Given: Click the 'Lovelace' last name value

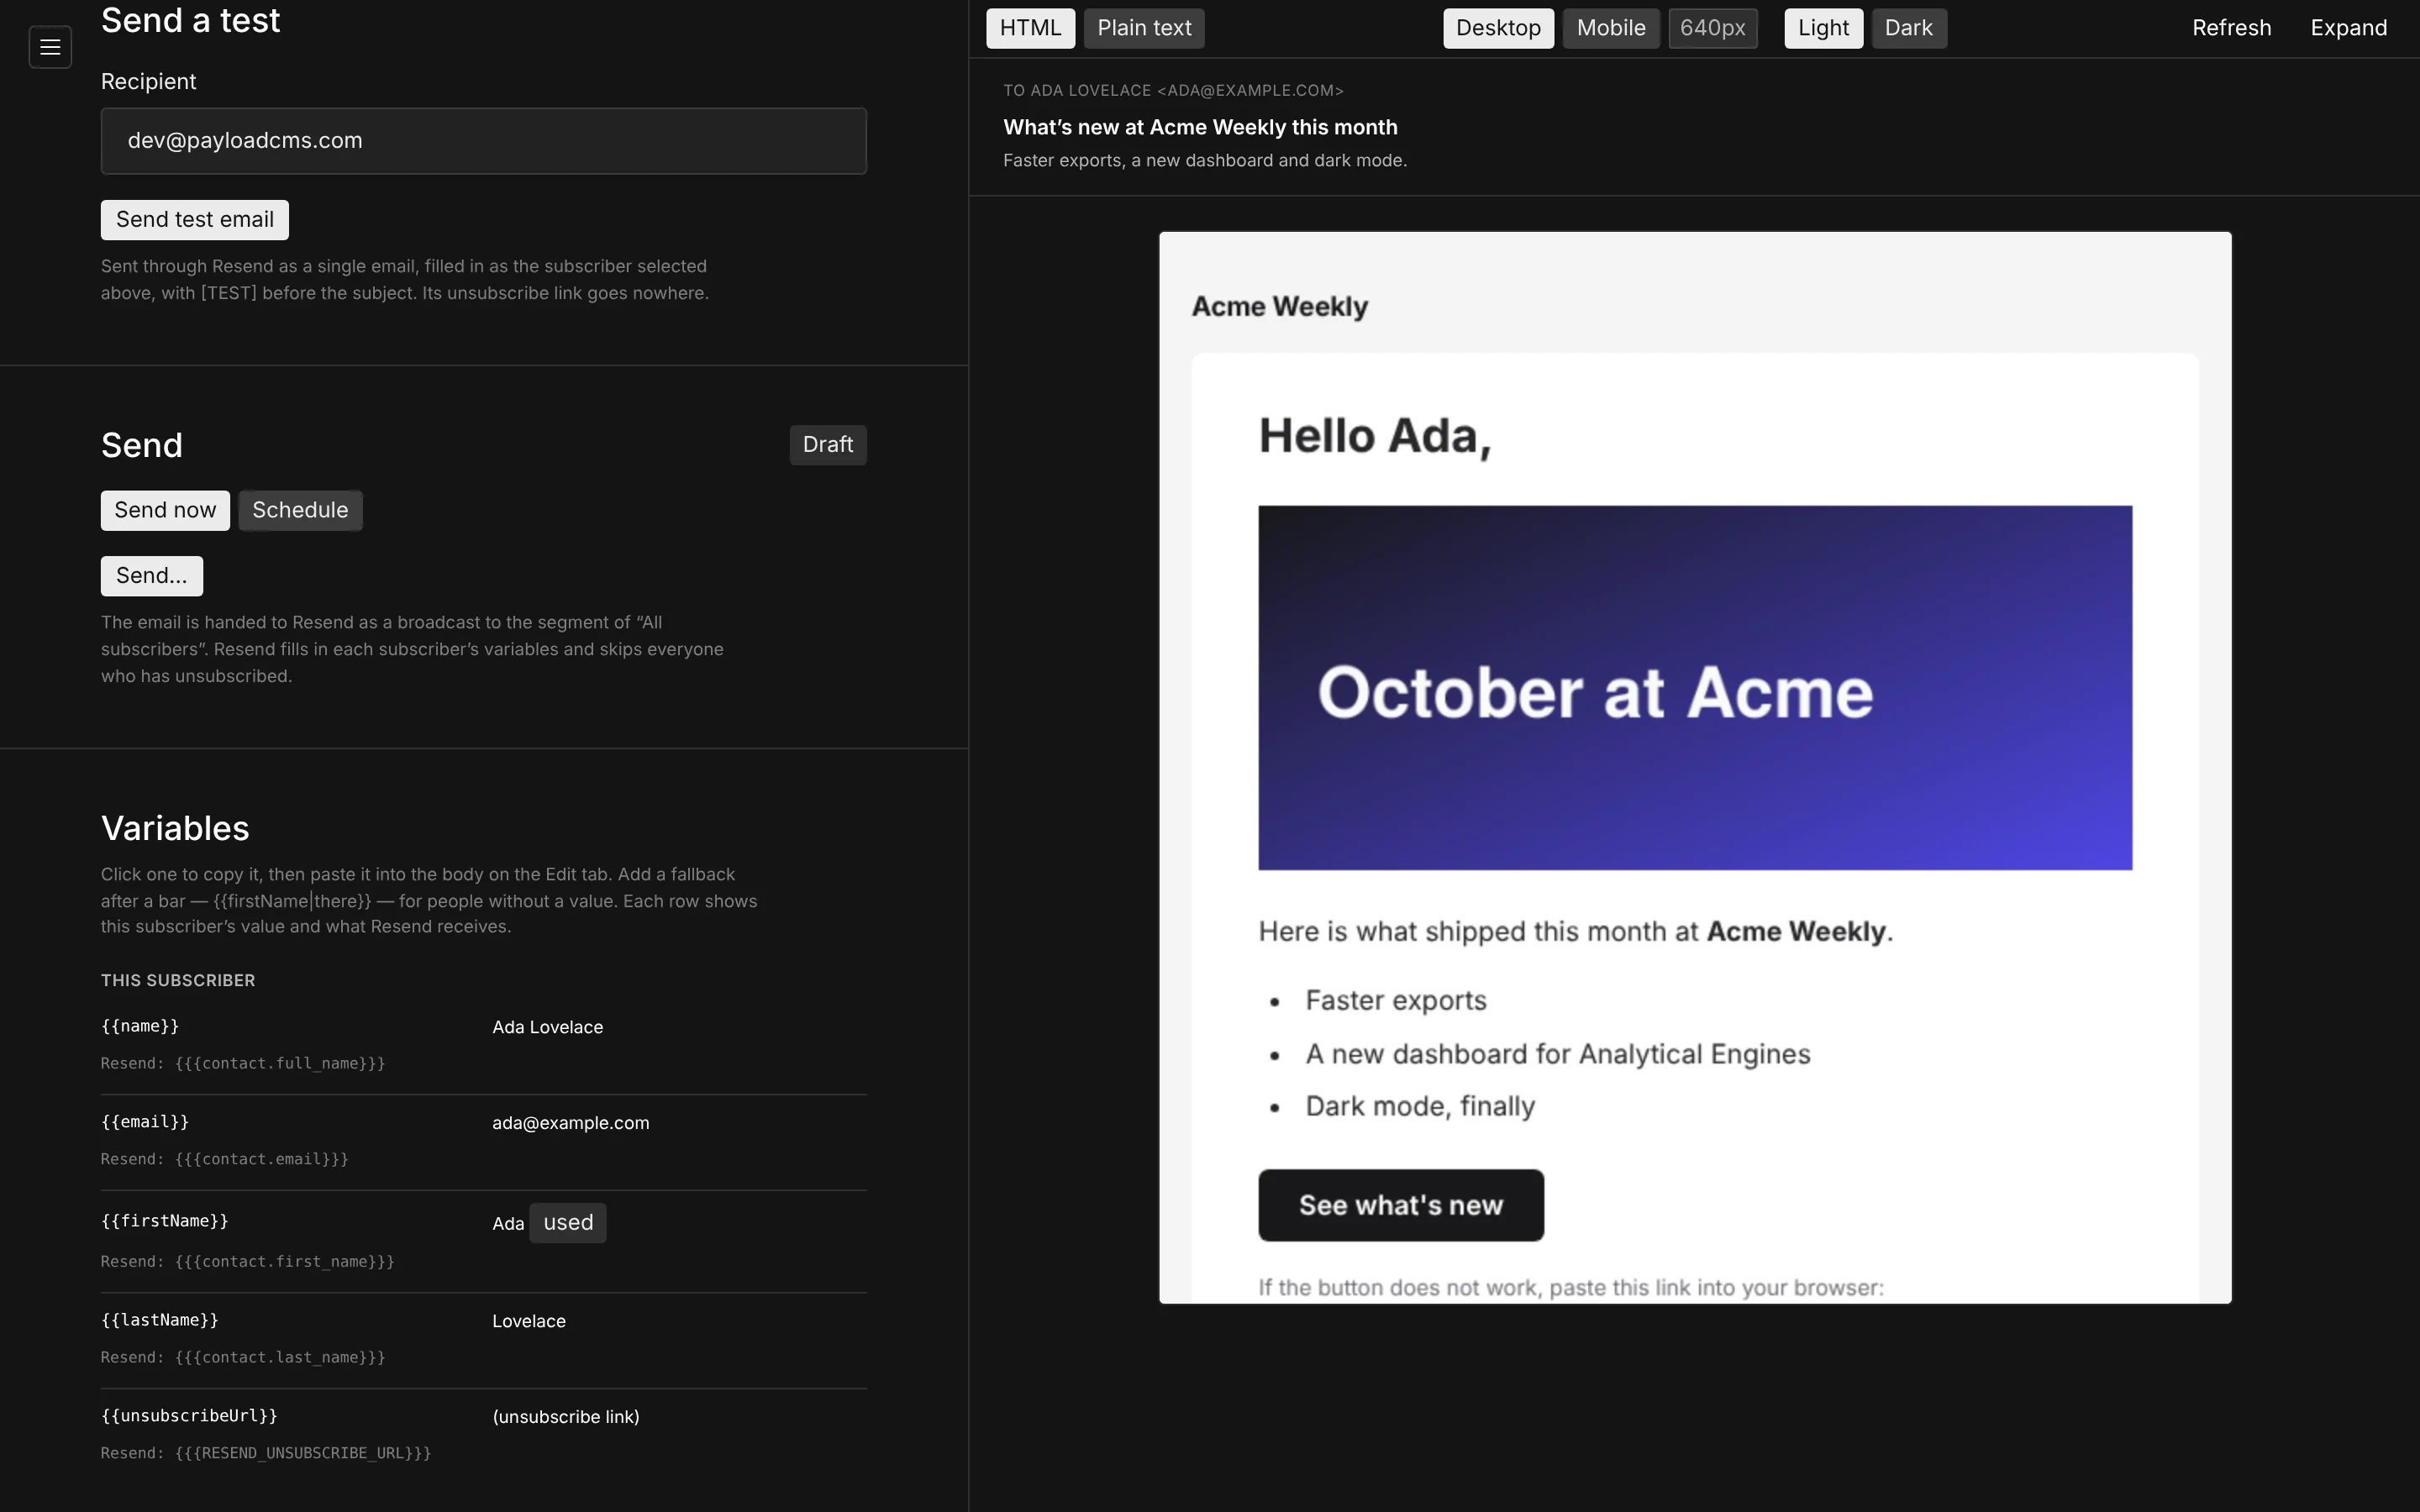Looking at the screenshot, I should click(529, 1321).
